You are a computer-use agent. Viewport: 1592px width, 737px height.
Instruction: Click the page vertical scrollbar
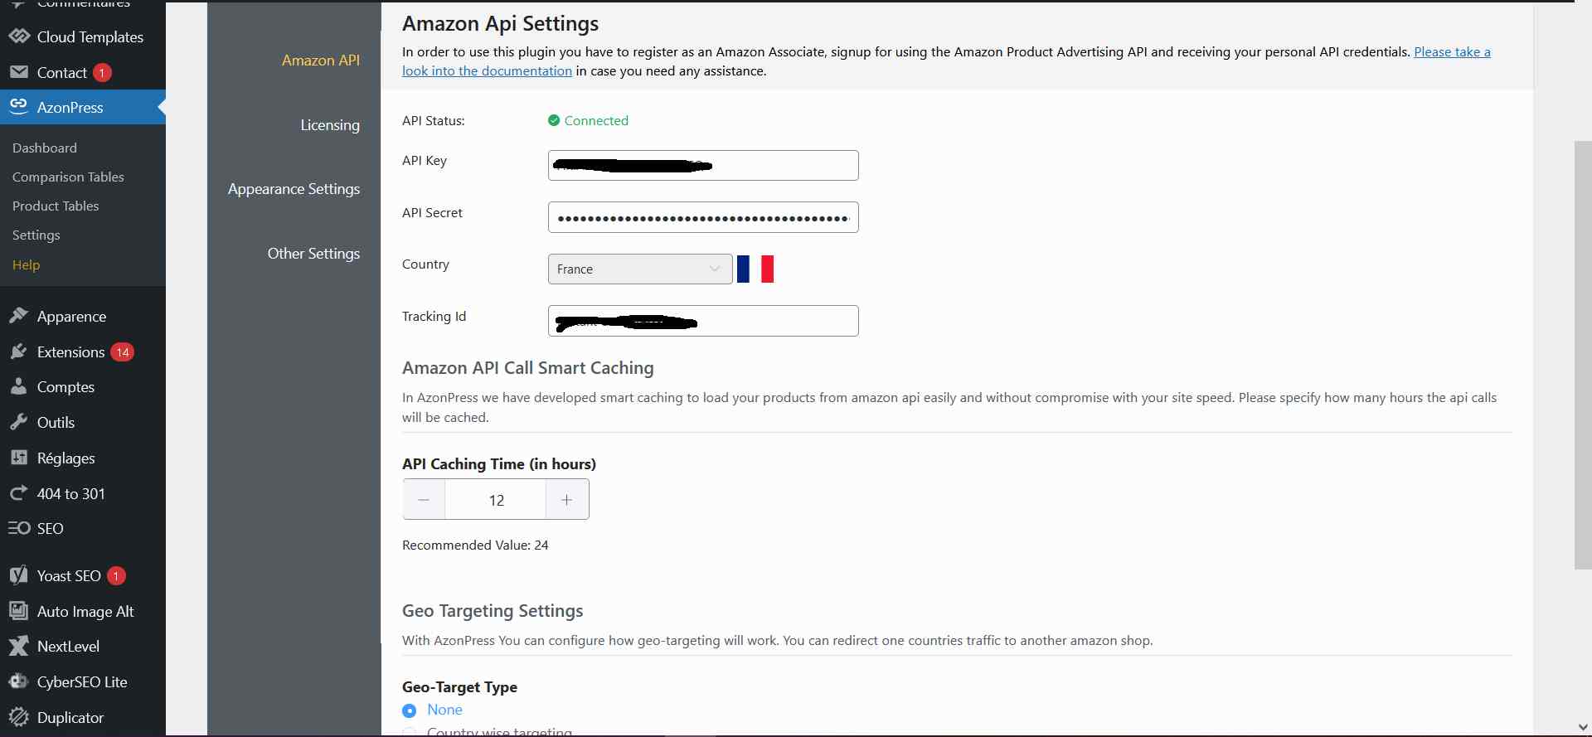pos(1583,355)
